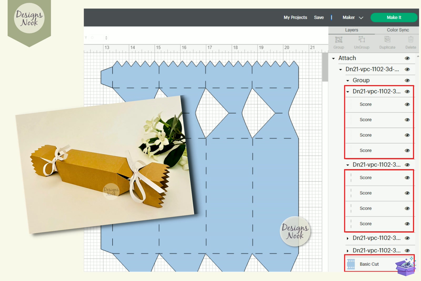Click the scroll-up arrow of layers panel
The image size is (421, 281).
point(418,56)
